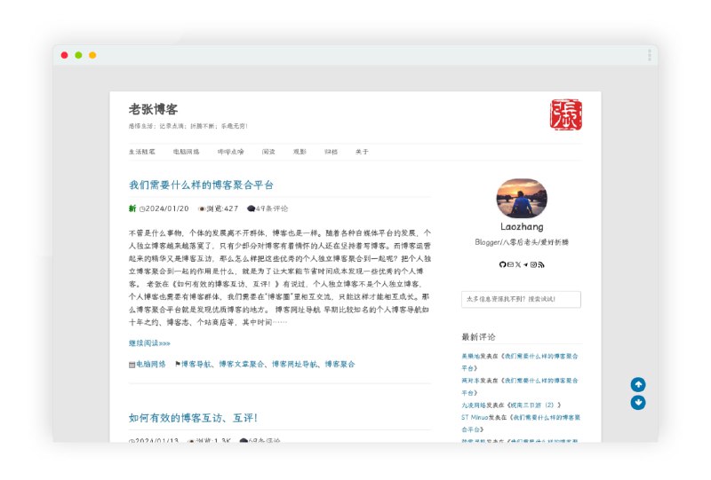
Task: Click the 继续阅读 read more link
Action: click(149, 342)
